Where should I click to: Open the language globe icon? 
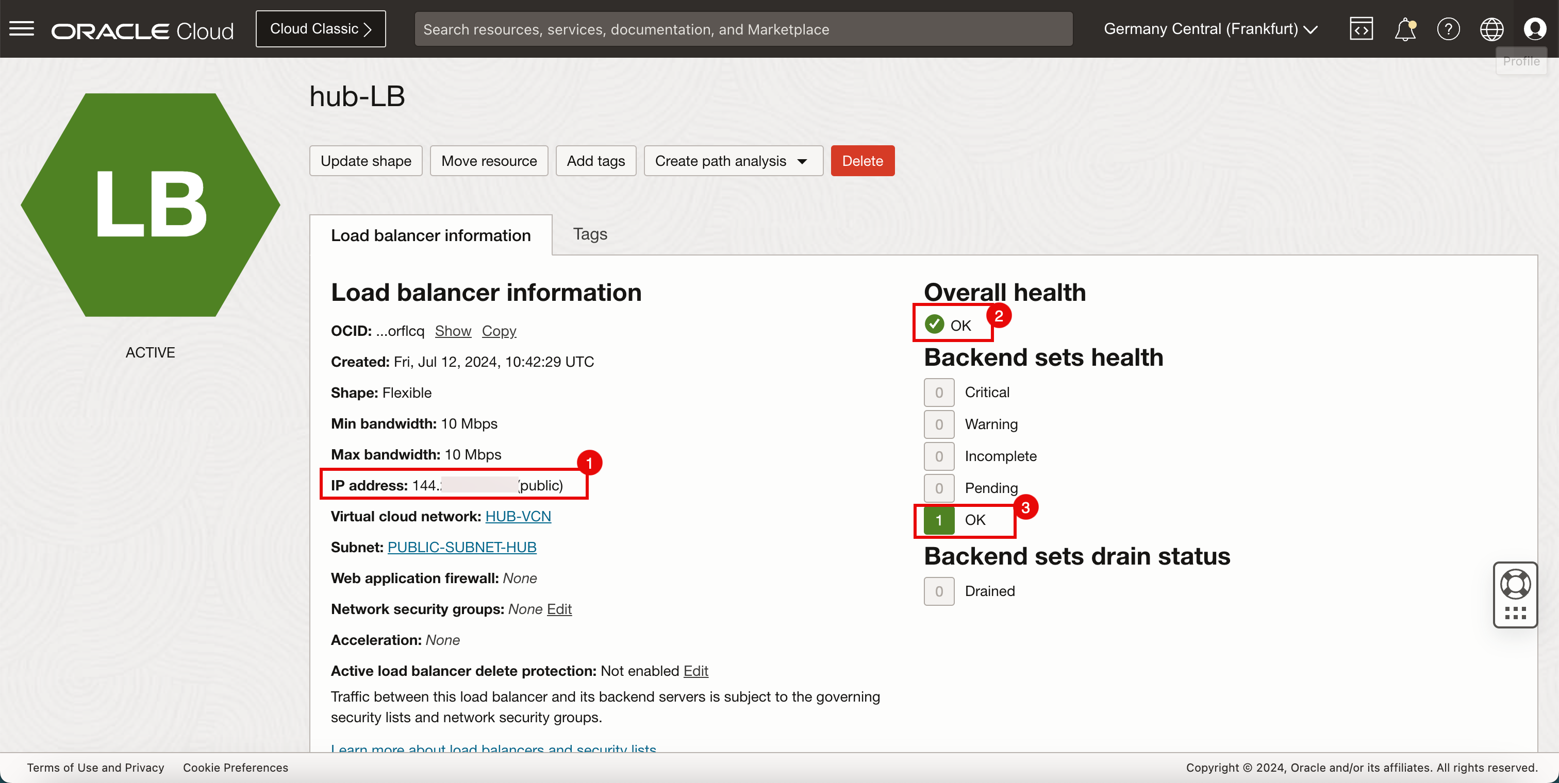pos(1491,29)
